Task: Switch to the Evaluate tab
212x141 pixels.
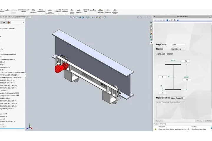Action: pyautogui.click(x=12, y=17)
